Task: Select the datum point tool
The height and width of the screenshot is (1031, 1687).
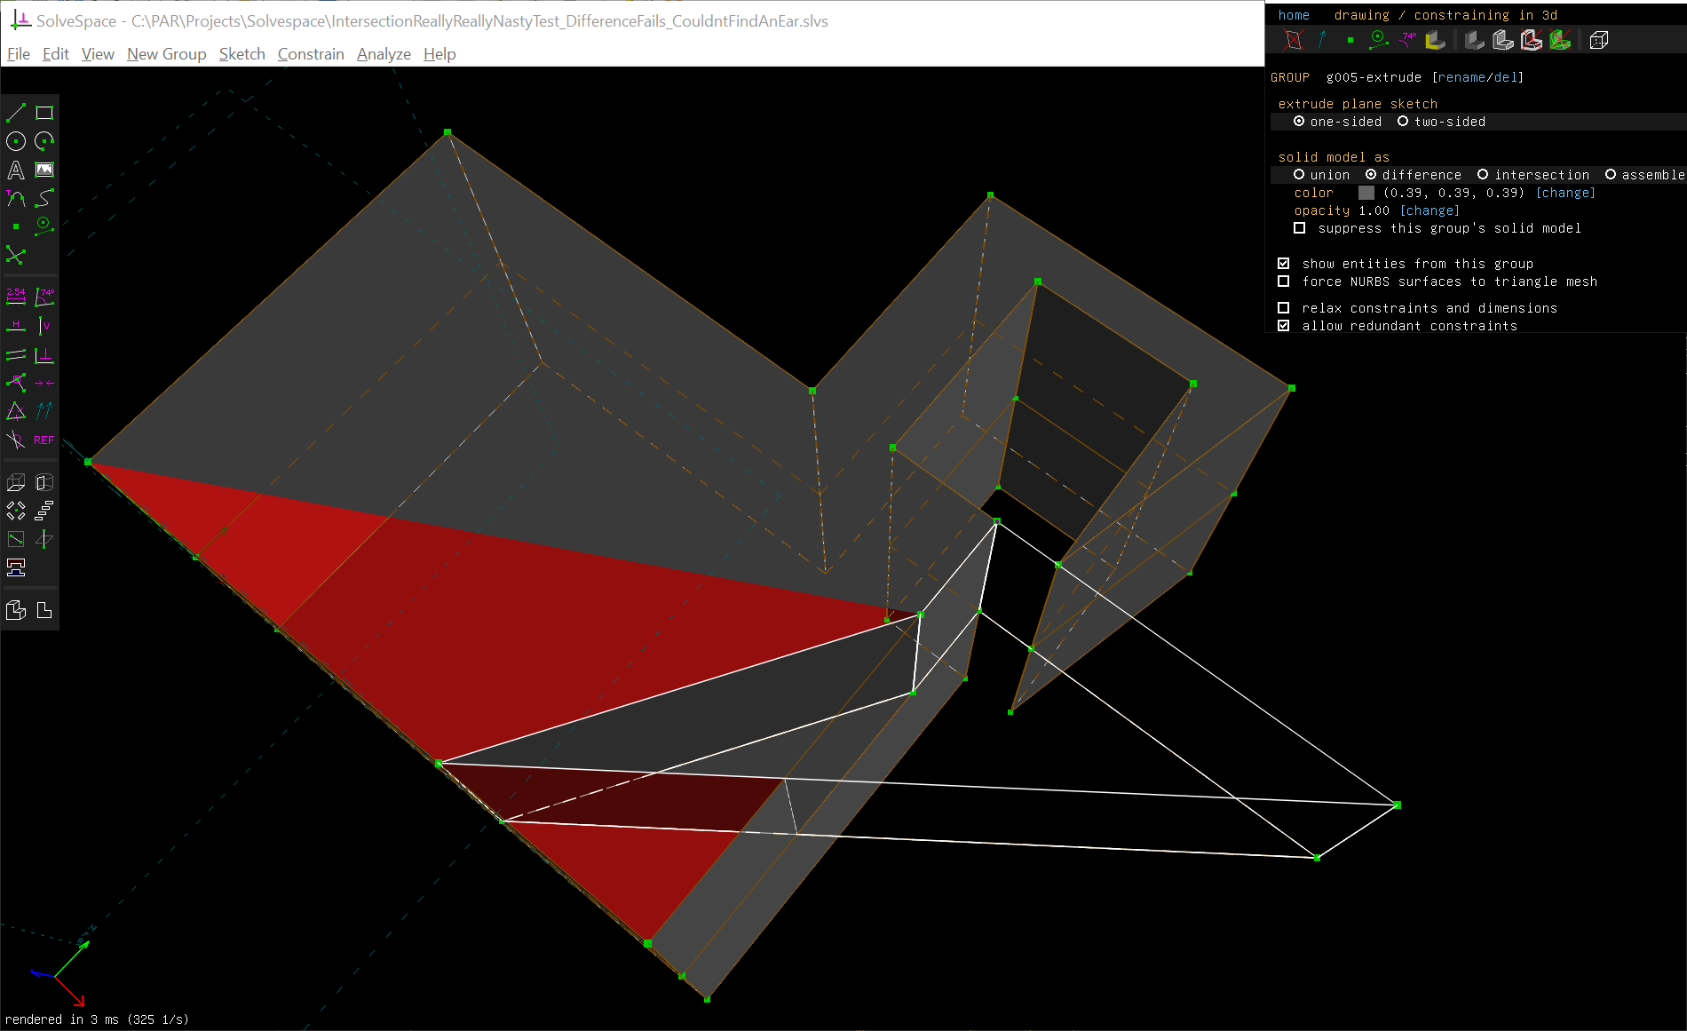Action: point(16,226)
